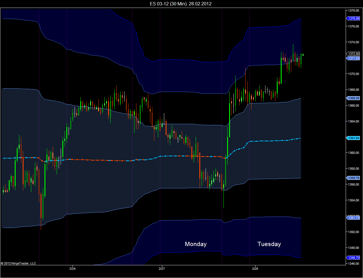
Task: Click the 1356,79 price marker
Action: tap(353, 178)
